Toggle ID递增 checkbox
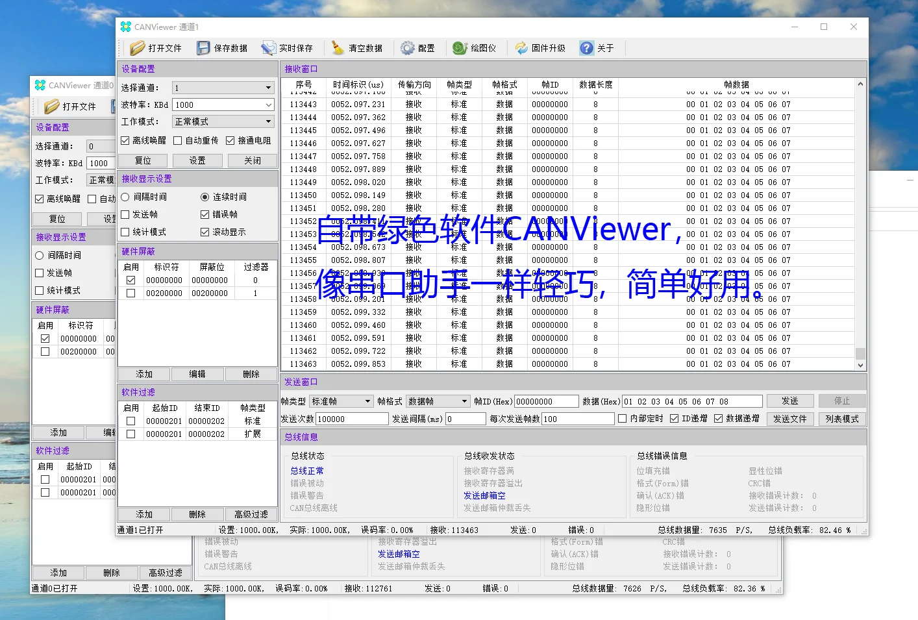Viewport: 918px width, 620px height. [675, 419]
